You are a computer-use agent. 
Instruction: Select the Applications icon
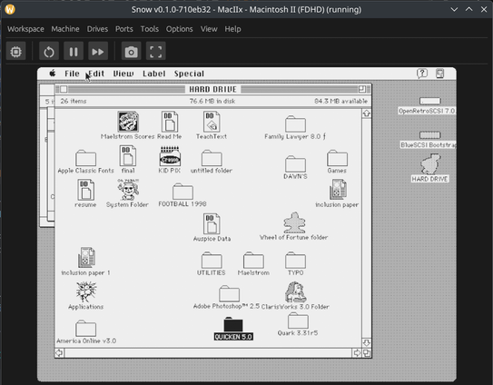pyautogui.click(x=86, y=291)
